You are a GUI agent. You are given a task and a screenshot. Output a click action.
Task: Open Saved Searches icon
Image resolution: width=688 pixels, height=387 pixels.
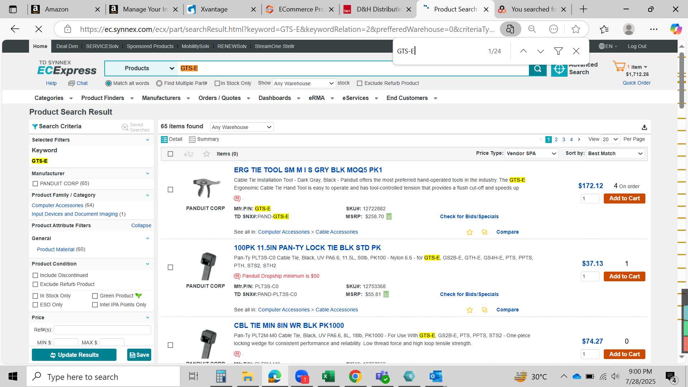point(125,127)
